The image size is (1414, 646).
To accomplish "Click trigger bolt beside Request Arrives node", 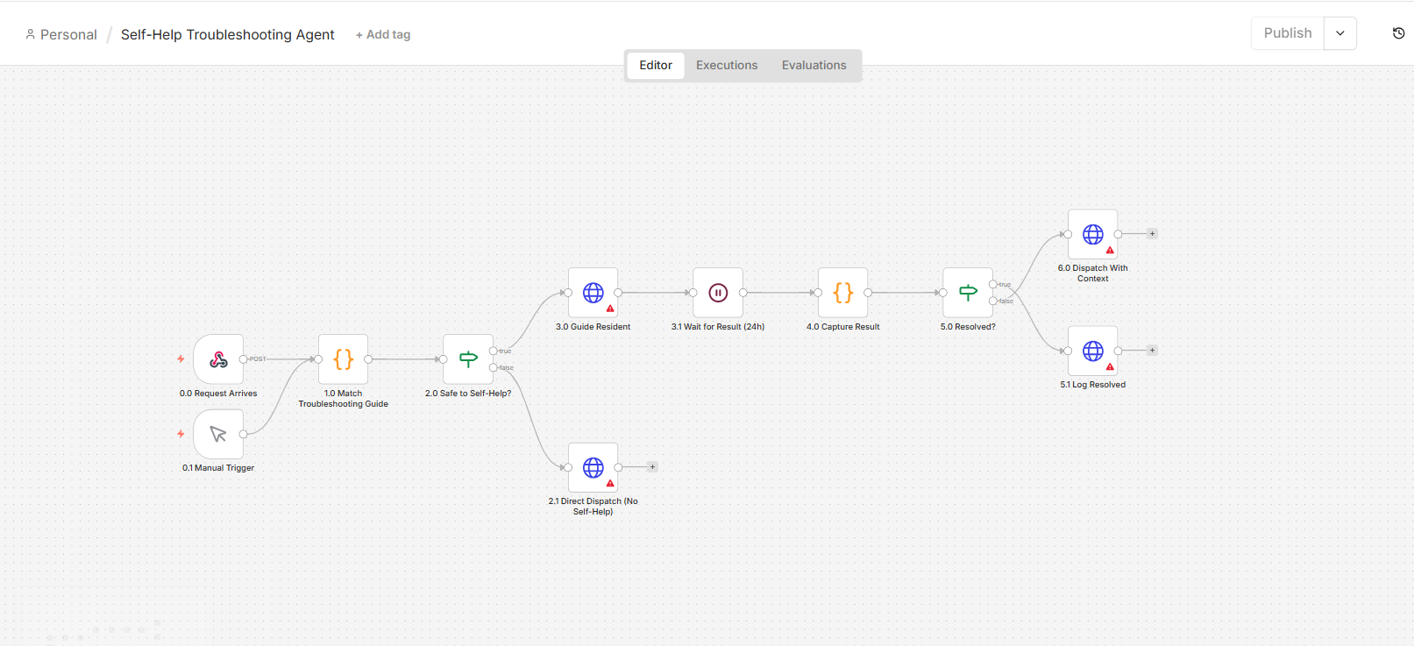I will point(181,359).
